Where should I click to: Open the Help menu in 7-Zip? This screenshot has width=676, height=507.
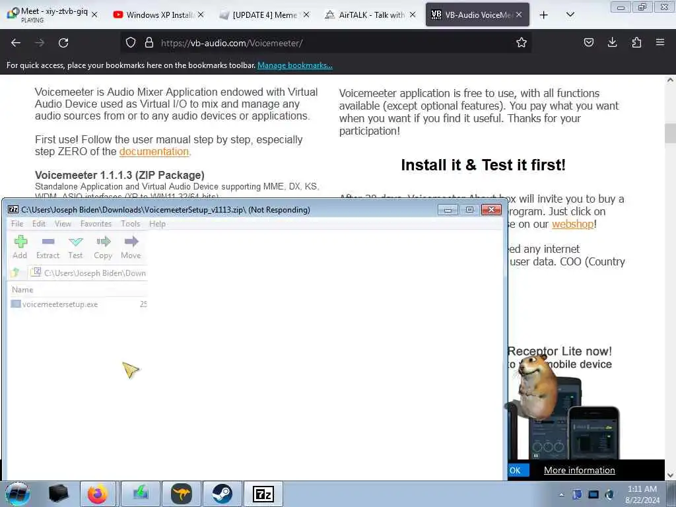(x=157, y=224)
